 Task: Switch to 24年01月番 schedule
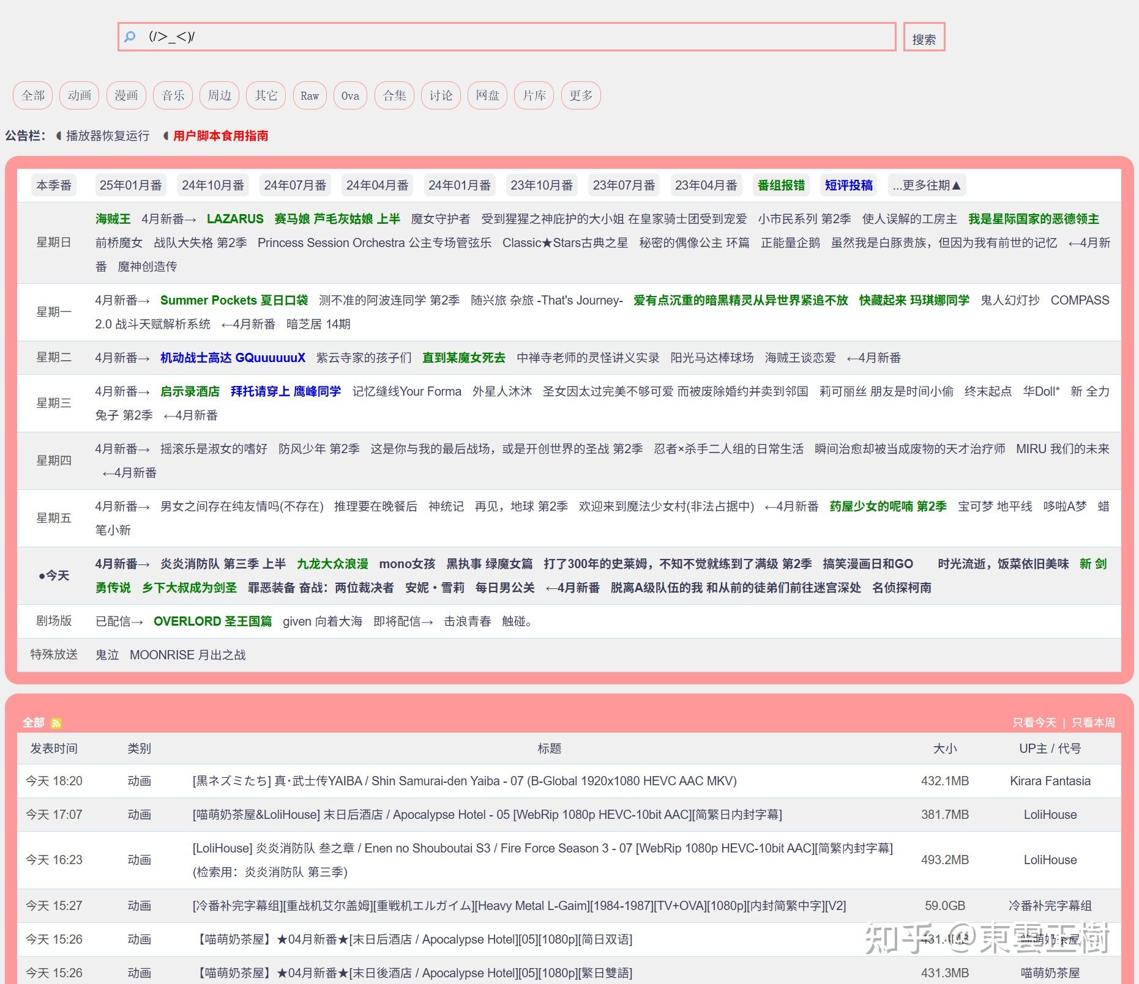click(x=460, y=185)
